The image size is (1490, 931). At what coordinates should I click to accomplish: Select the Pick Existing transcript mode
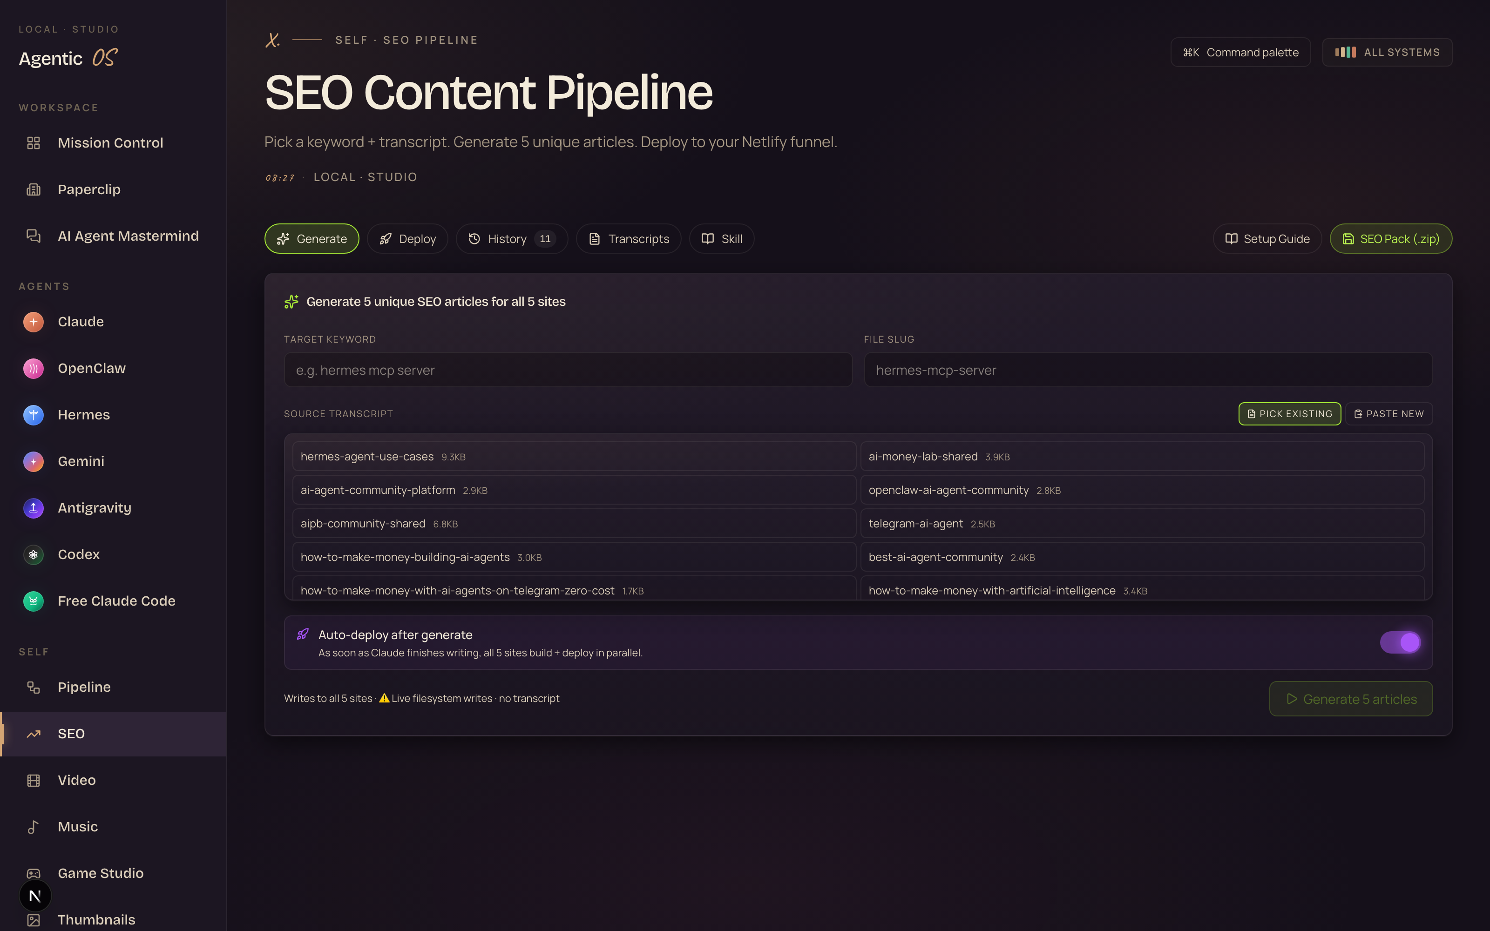coord(1289,414)
